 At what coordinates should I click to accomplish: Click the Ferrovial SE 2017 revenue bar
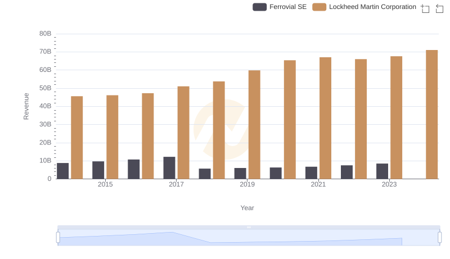click(169, 168)
